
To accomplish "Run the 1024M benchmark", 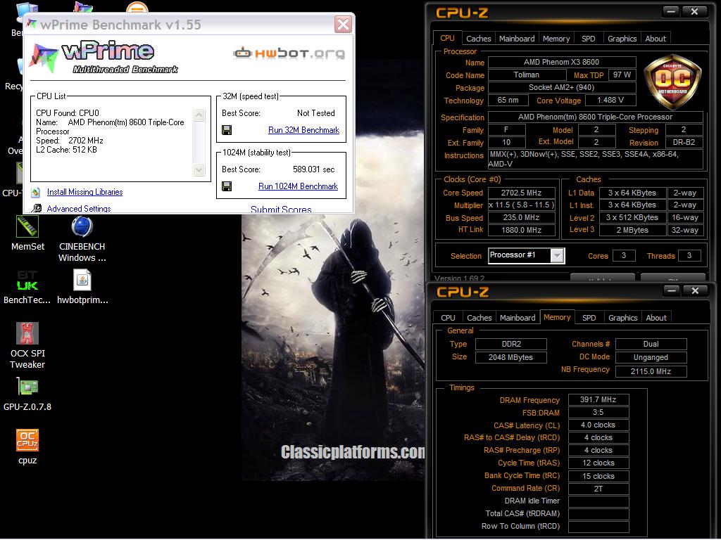I will (x=298, y=186).
